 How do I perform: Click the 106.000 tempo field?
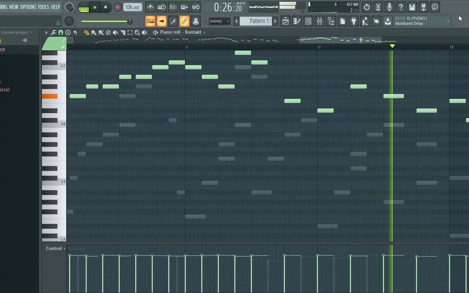(133, 7)
